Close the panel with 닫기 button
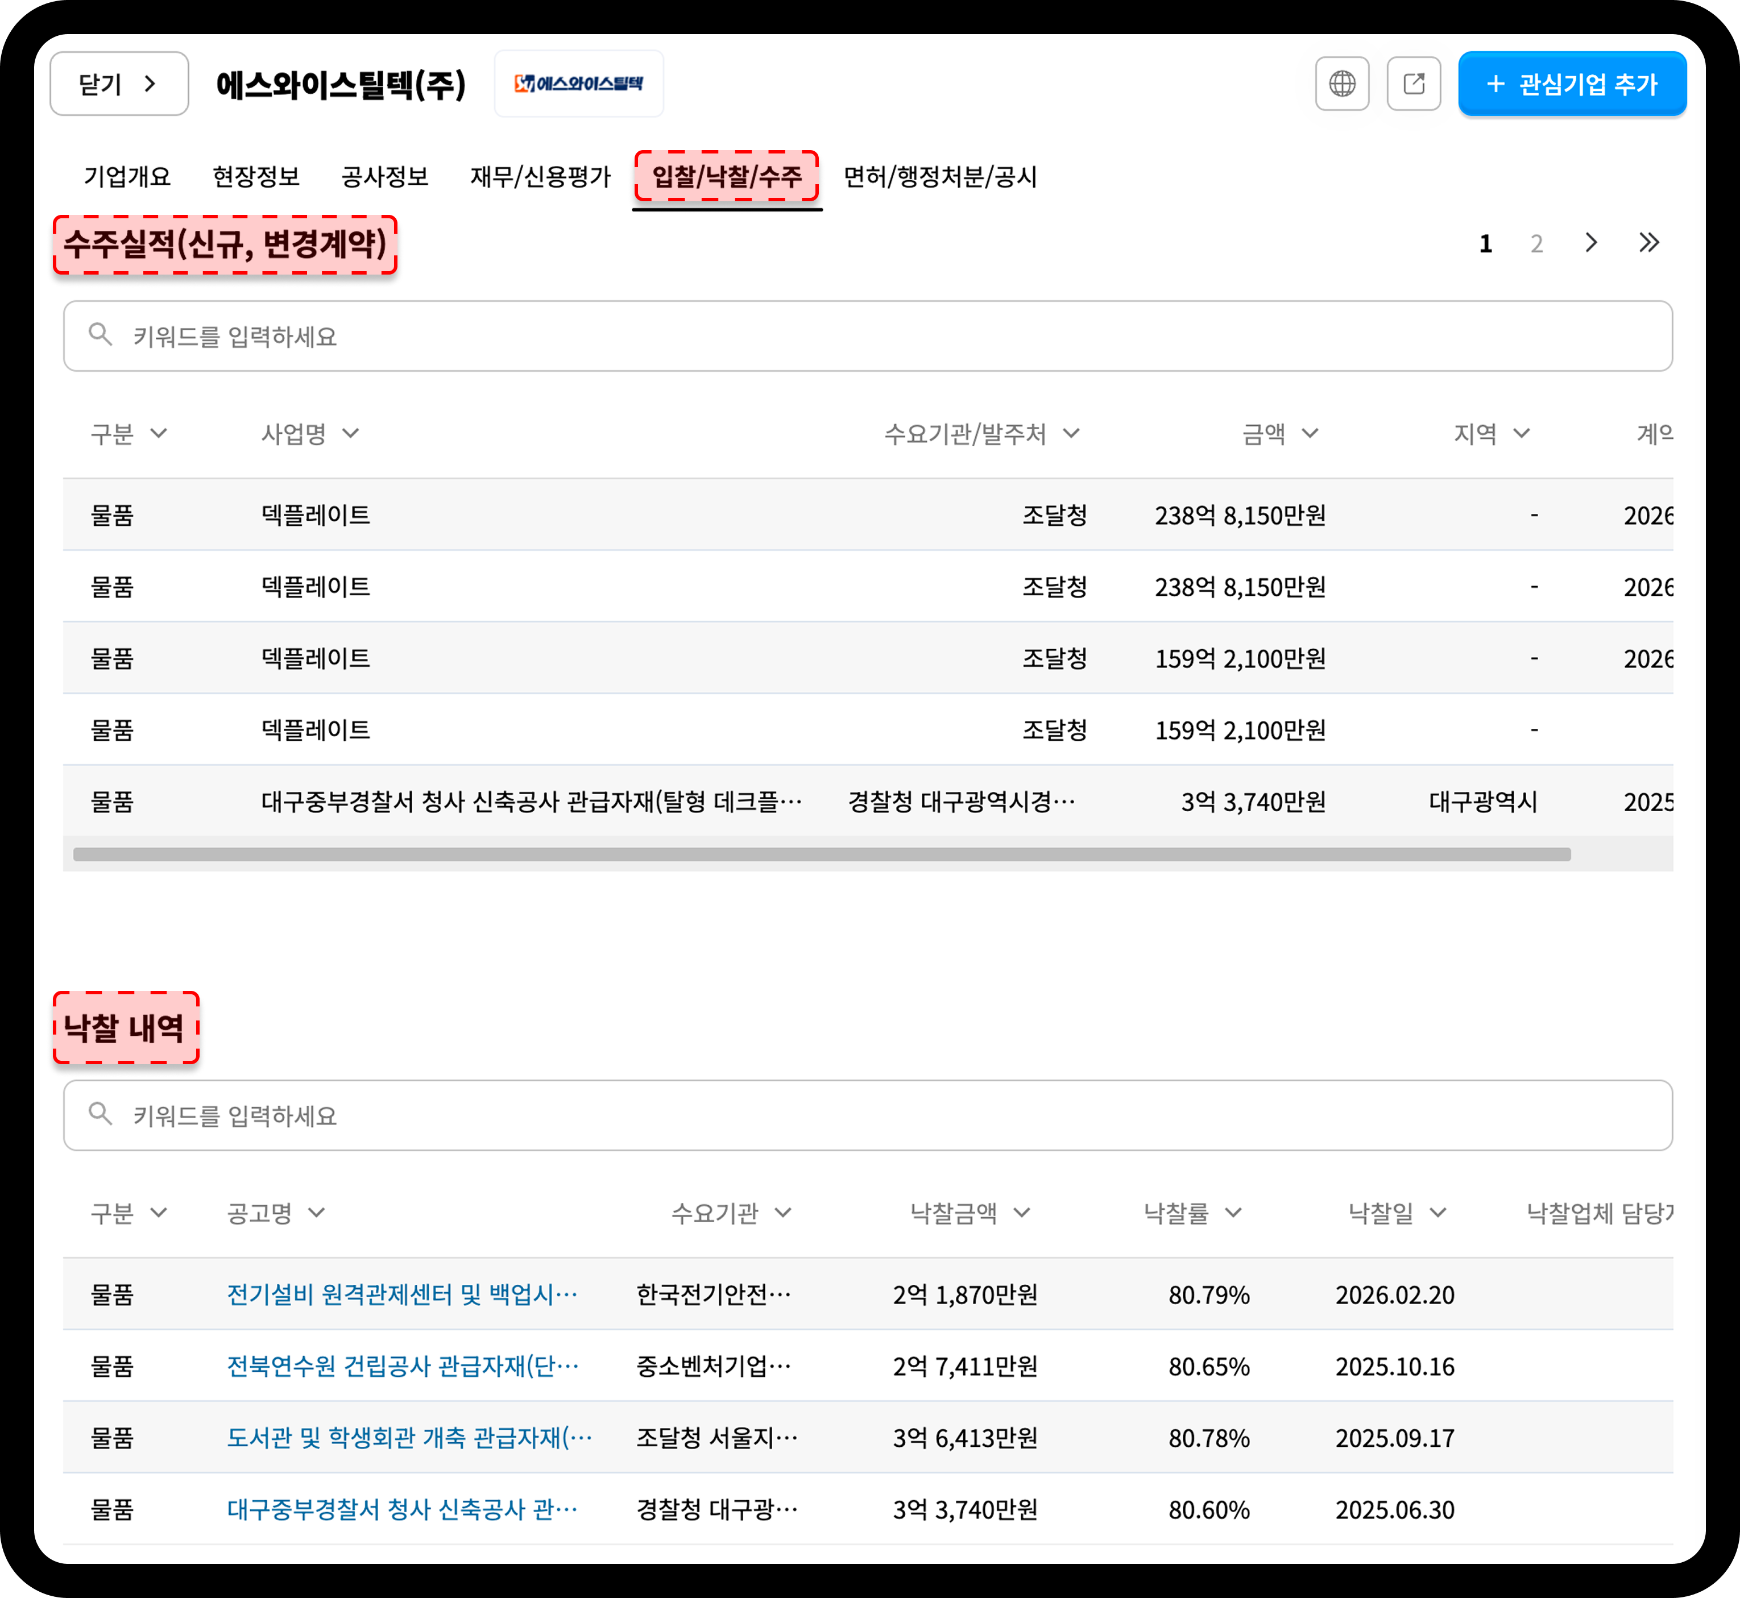The width and height of the screenshot is (1740, 1598). (x=119, y=84)
